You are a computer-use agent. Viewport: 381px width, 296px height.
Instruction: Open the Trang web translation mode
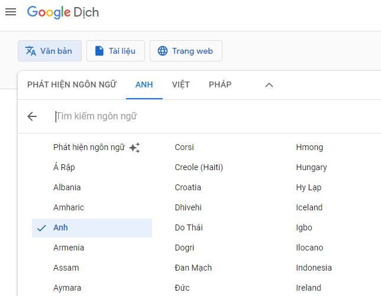click(186, 51)
